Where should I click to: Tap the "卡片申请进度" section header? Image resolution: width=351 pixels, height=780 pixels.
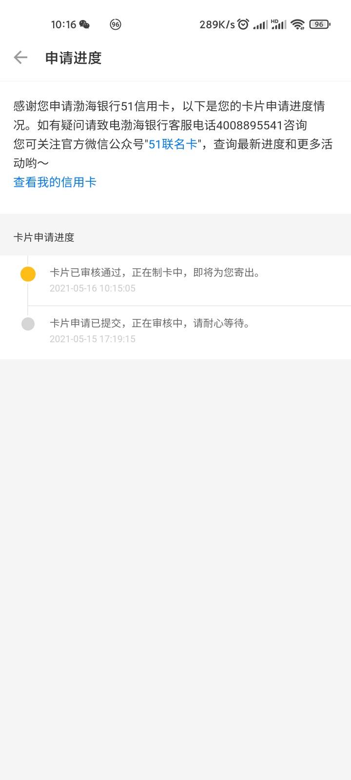point(44,237)
